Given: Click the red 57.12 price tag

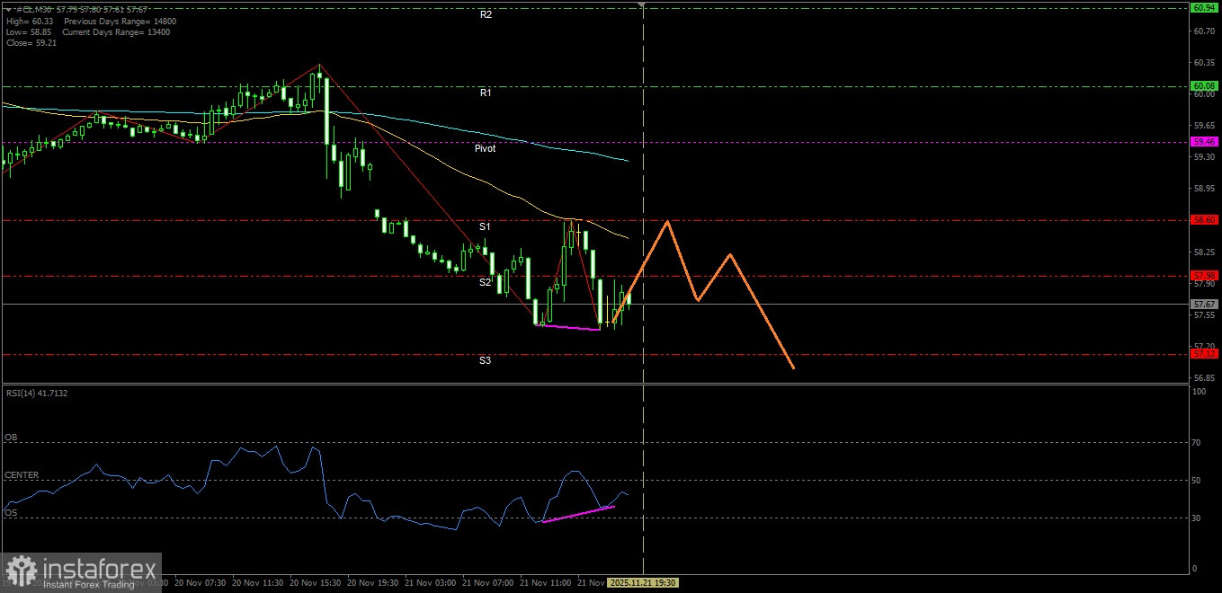Looking at the screenshot, I should (x=1202, y=354).
